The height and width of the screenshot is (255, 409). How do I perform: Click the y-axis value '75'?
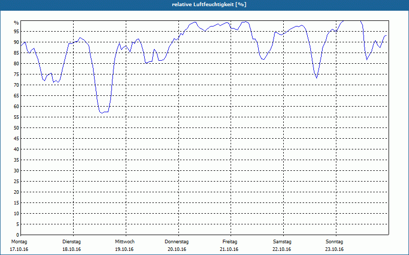[x=16, y=74]
